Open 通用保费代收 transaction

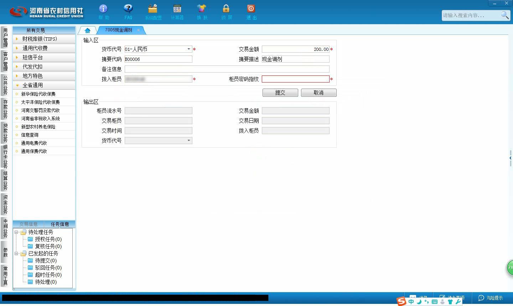point(44,151)
